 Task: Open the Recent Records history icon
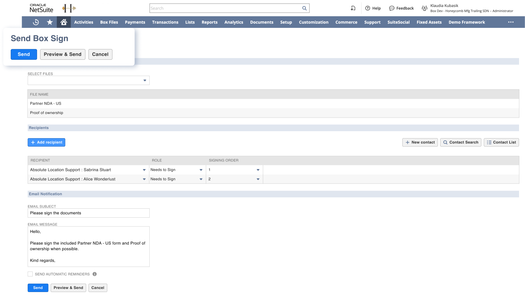(x=36, y=22)
